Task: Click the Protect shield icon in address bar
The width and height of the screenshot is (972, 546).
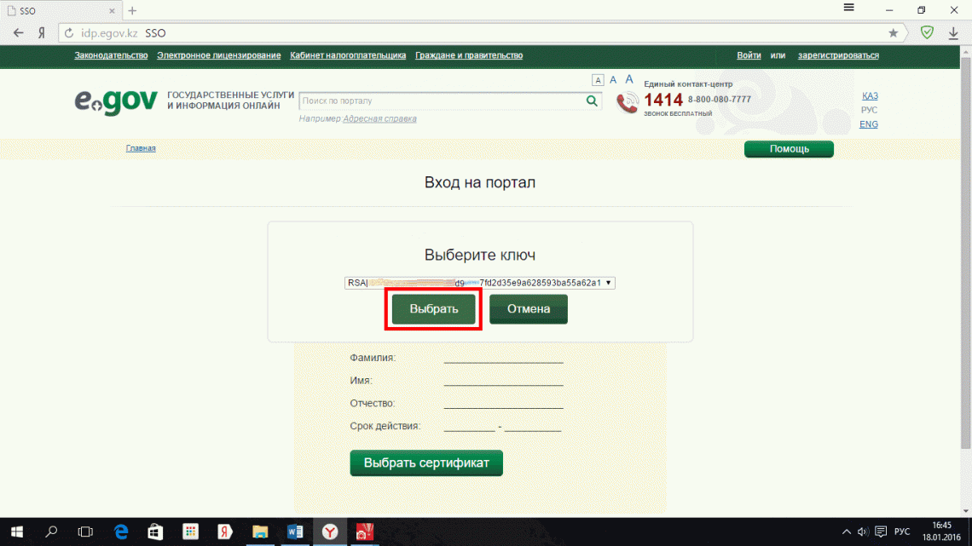Action: [x=927, y=32]
